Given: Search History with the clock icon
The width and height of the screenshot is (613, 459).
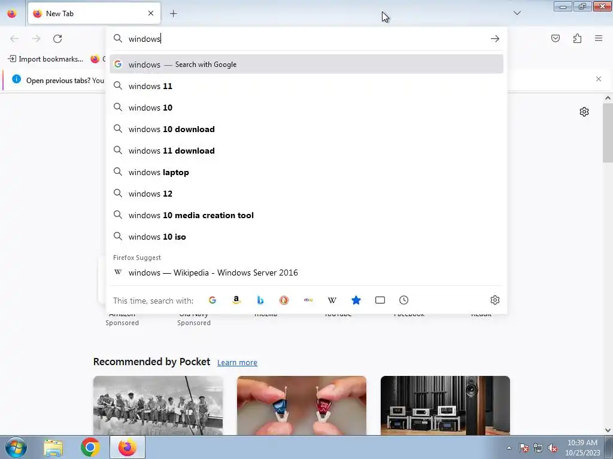Looking at the screenshot, I should [x=404, y=300].
